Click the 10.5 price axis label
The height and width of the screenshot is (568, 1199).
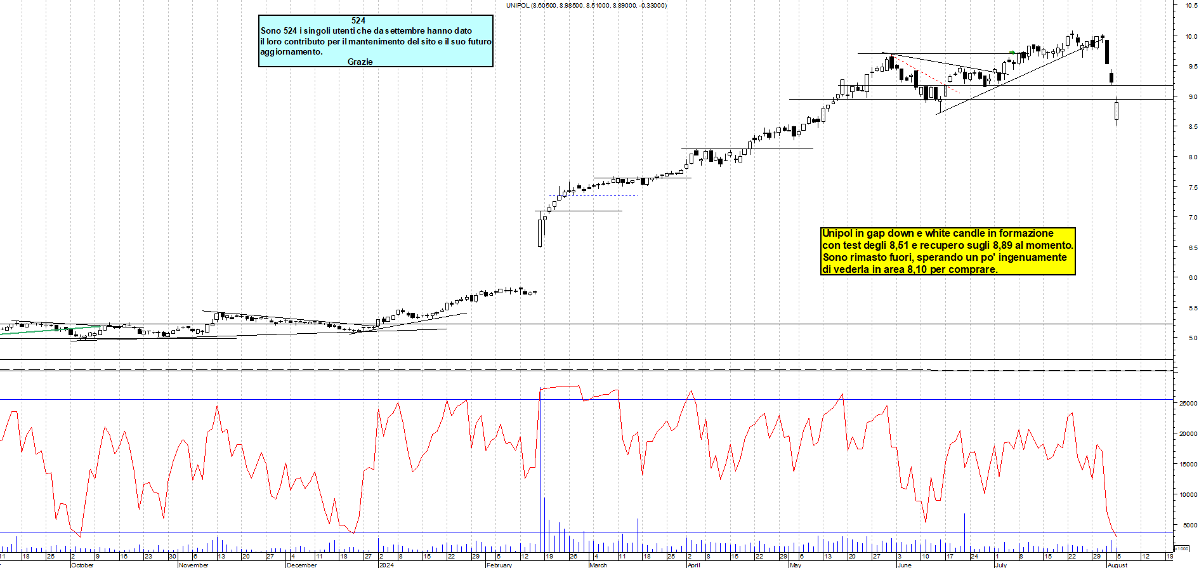click(1191, 5)
